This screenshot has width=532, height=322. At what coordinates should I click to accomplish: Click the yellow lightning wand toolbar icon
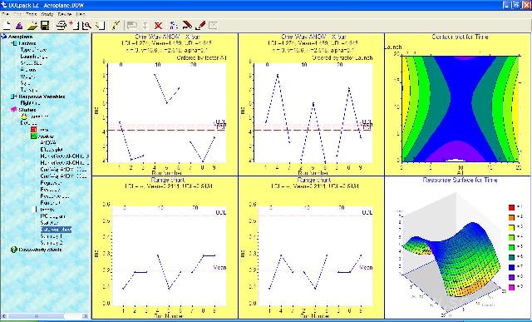116,25
